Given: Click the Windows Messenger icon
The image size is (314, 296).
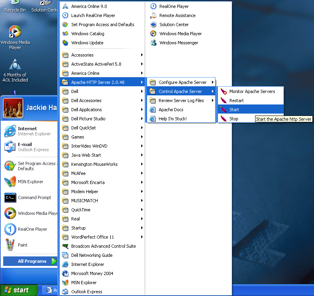Looking at the screenshot, I should pyautogui.click(x=153, y=43).
